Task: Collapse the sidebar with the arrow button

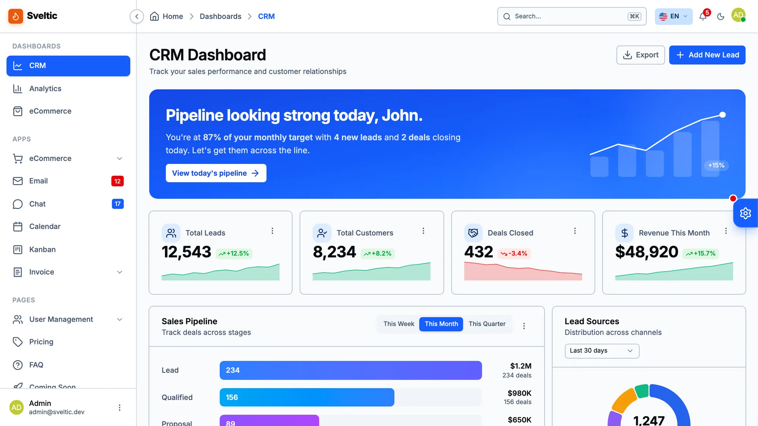Action: 137,16
